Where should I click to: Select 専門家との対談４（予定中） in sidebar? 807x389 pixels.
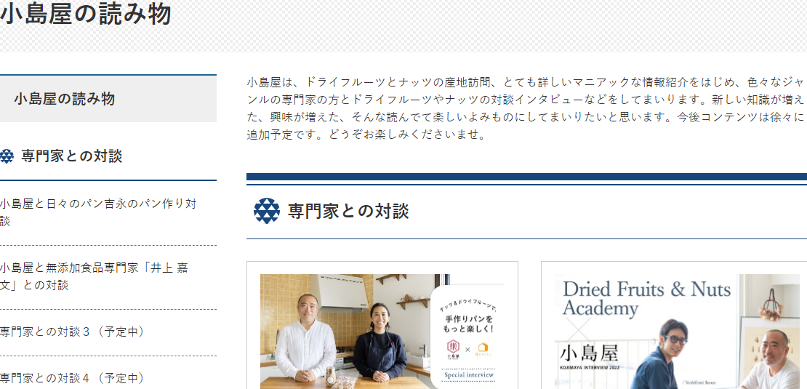(x=73, y=379)
